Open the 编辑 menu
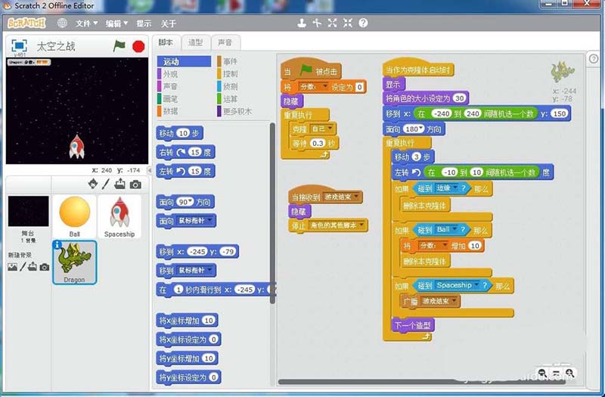The height and width of the screenshot is (397, 605). pyautogui.click(x=116, y=23)
